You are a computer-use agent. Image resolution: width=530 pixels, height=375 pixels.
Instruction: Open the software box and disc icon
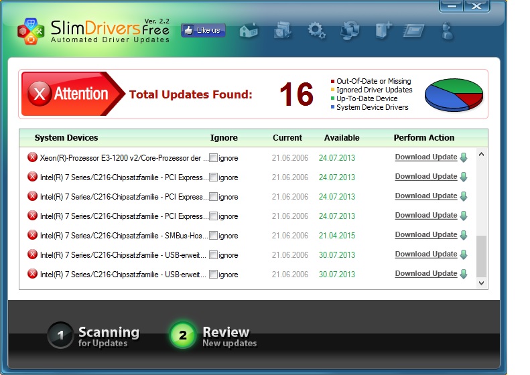(x=283, y=30)
